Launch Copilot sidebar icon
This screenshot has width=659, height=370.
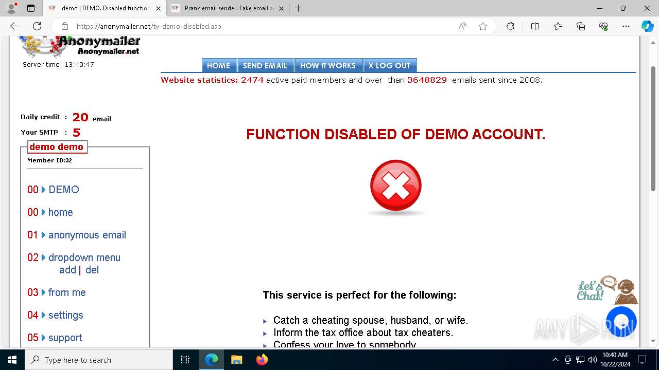[647, 26]
